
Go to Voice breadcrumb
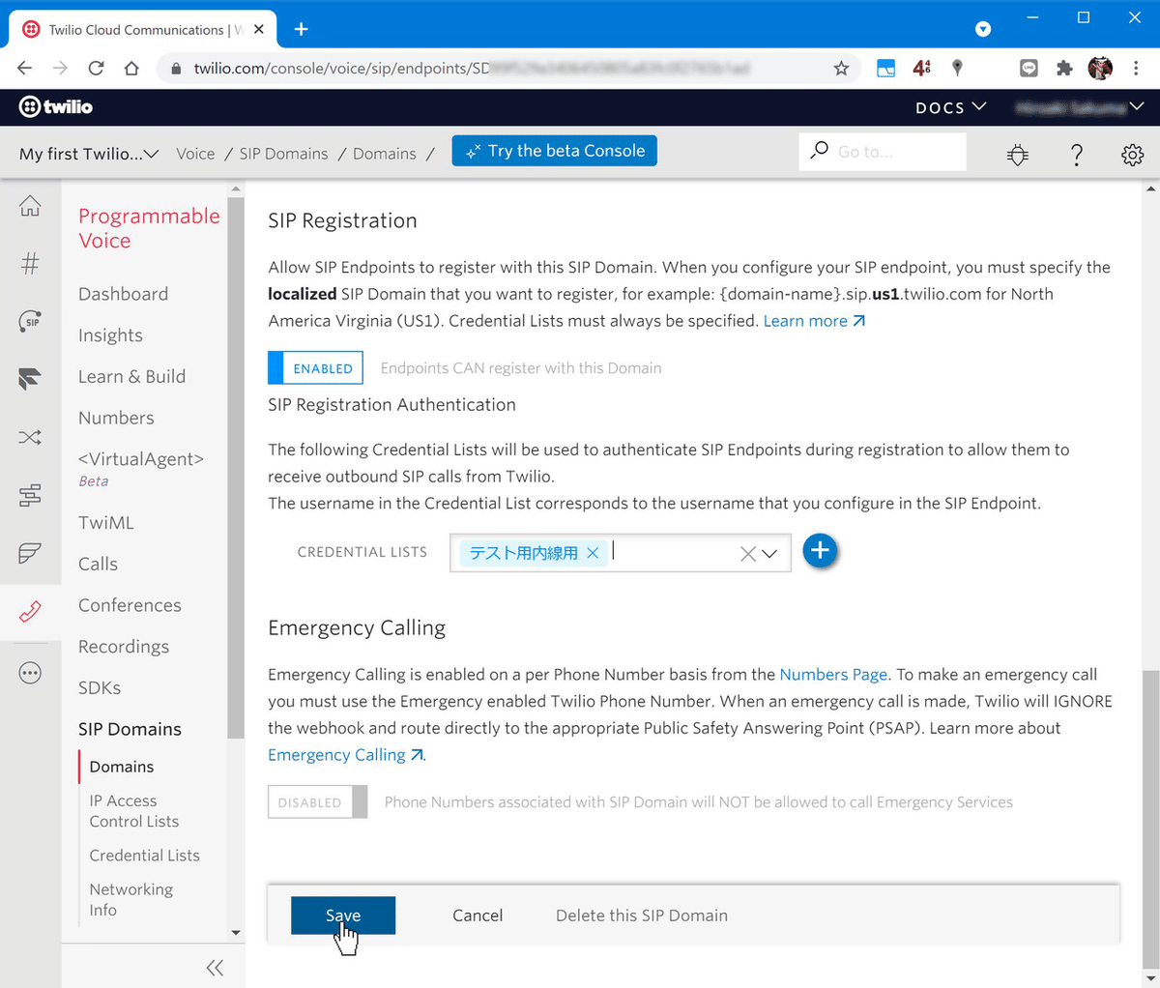(x=195, y=154)
